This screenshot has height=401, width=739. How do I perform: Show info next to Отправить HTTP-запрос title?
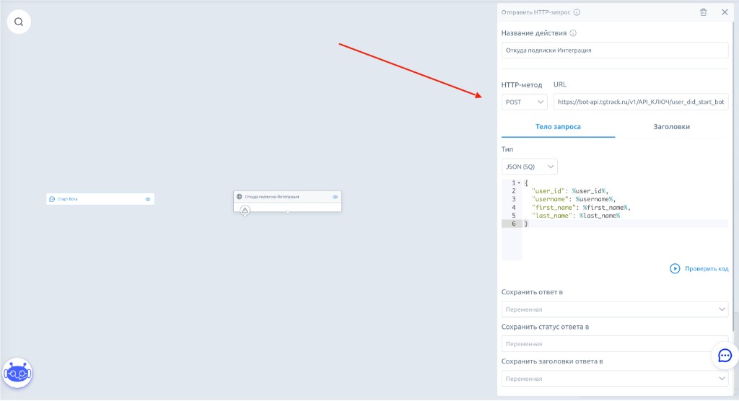pyautogui.click(x=577, y=12)
